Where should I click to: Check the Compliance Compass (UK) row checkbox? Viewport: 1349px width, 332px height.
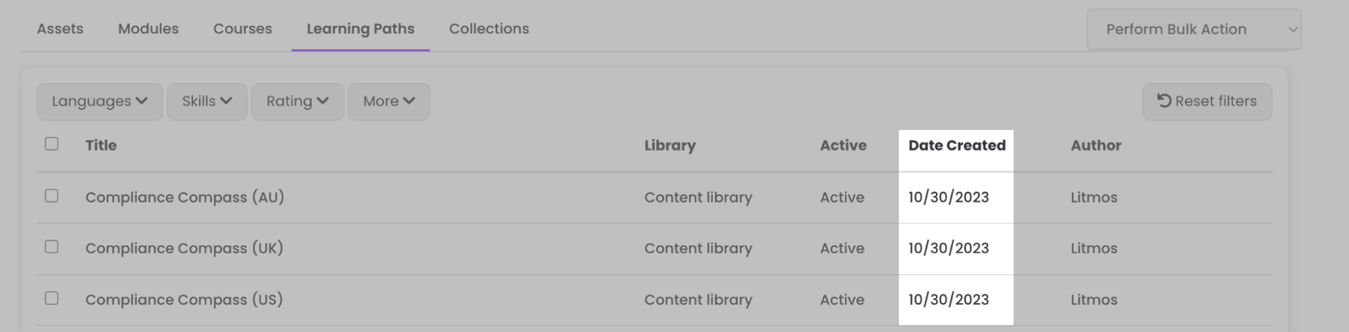pyautogui.click(x=51, y=247)
